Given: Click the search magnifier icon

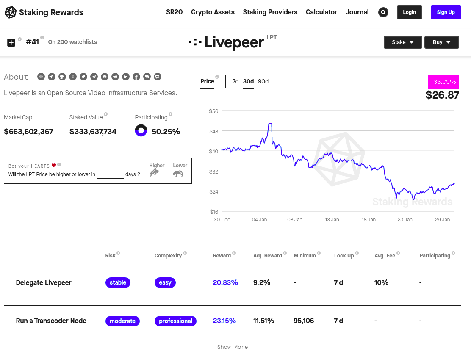Looking at the screenshot, I should pos(383,12).
